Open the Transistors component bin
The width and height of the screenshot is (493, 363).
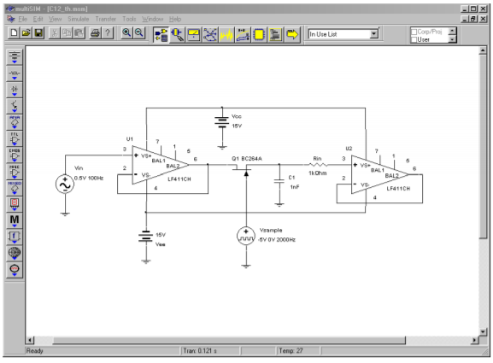coord(15,106)
